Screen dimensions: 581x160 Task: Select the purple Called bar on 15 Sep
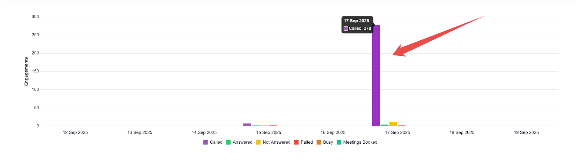(x=247, y=125)
